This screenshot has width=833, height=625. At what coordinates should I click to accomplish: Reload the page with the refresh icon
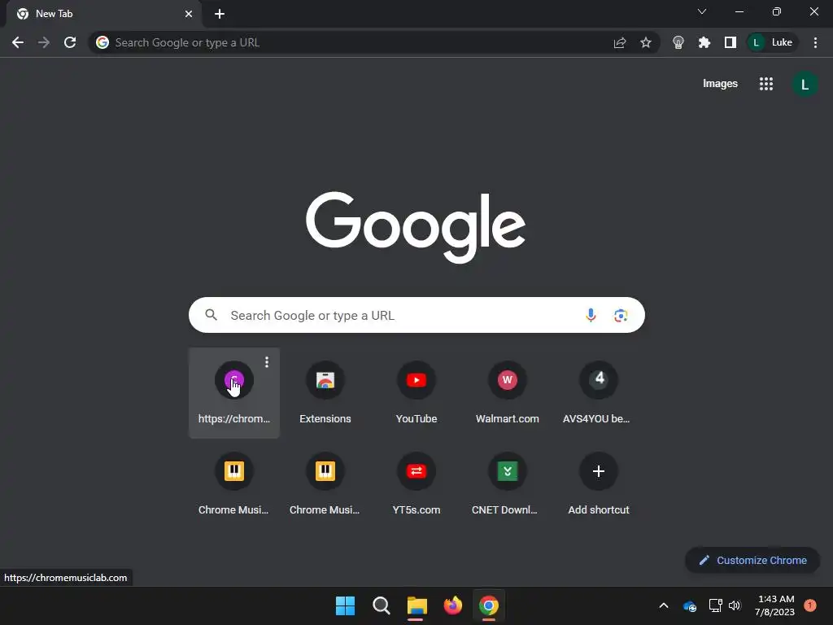[x=70, y=42]
